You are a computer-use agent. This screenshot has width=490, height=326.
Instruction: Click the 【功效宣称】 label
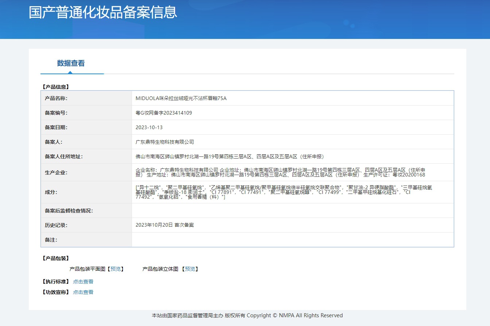pyautogui.click(x=55, y=292)
